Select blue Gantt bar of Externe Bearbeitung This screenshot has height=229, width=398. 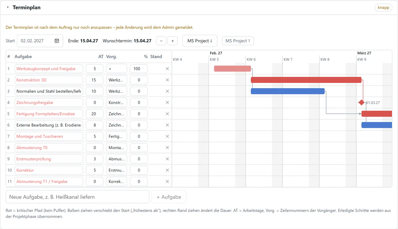377,125
